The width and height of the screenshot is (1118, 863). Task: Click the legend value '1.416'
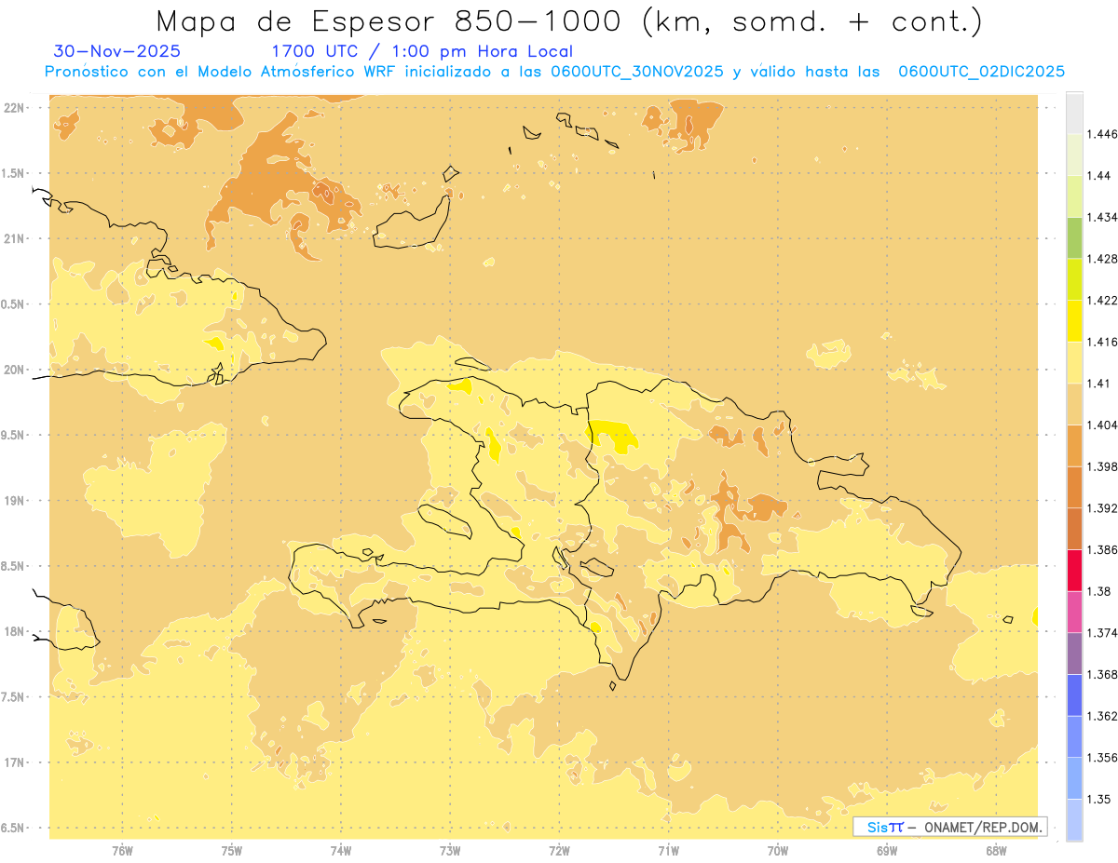click(x=1102, y=342)
